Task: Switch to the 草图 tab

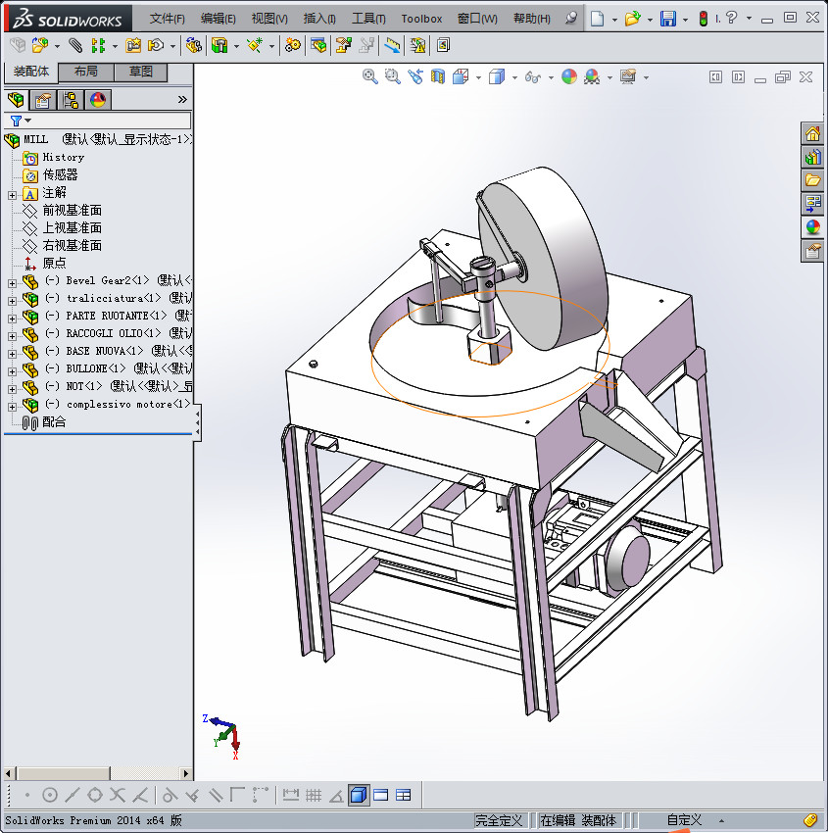Action: point(141,72)
